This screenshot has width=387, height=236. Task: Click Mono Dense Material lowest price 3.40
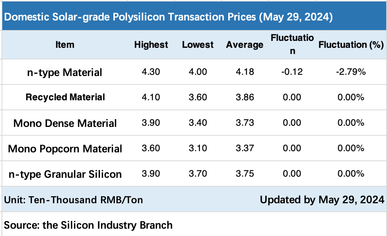pyautogui.click(x=198, y=123)
